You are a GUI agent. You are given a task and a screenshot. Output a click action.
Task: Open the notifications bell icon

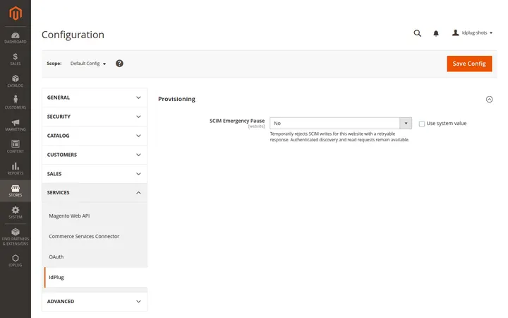pyautogui.click(x=436, y=33)
